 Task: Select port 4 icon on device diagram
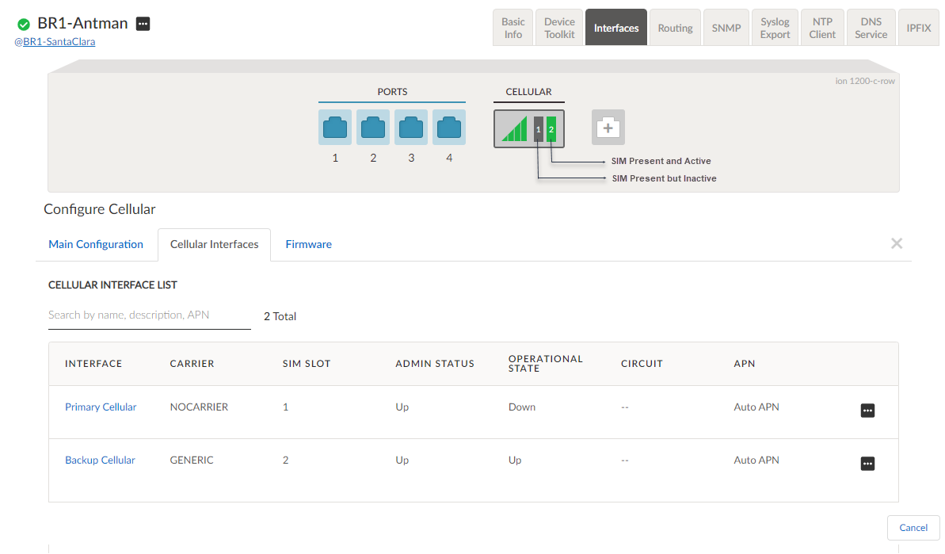[448, 127]
